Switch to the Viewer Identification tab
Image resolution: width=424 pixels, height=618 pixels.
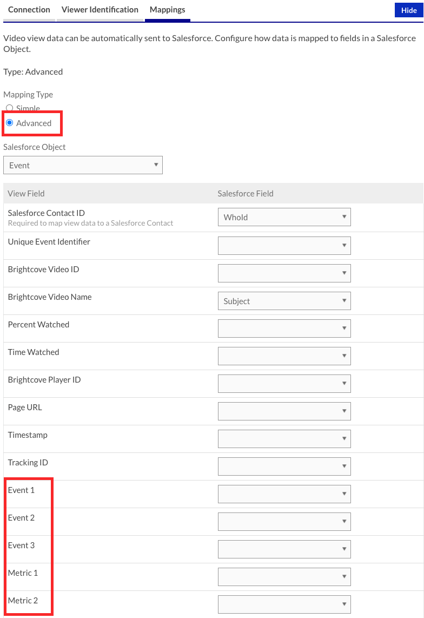click(x=100, y=9)
